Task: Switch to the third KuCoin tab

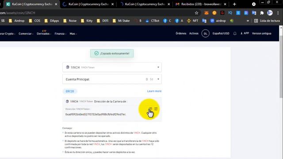Action: tap(145, 4)
